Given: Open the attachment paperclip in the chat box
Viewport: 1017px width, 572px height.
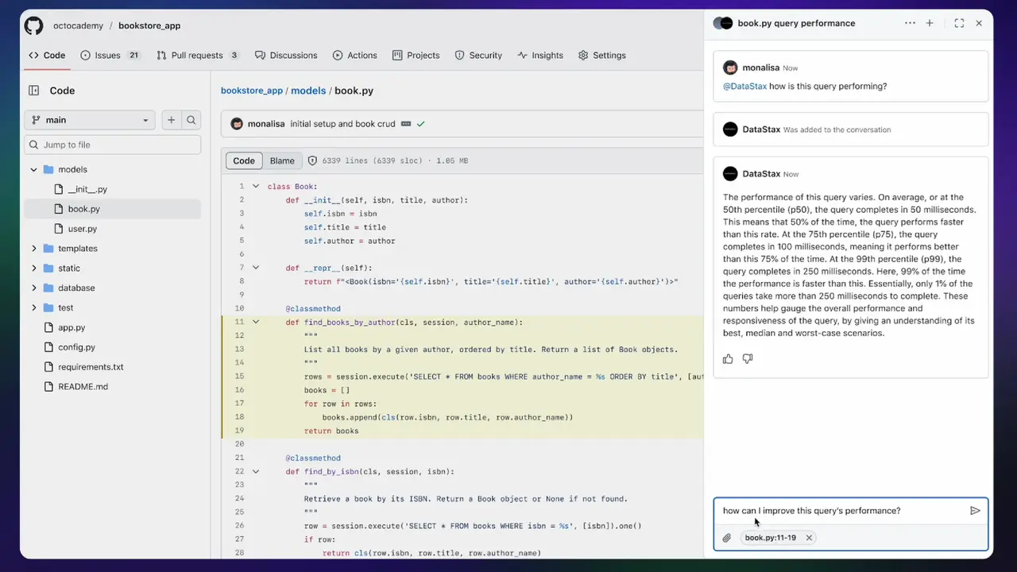Looking at the screenshot, I should tap(726, 538).
